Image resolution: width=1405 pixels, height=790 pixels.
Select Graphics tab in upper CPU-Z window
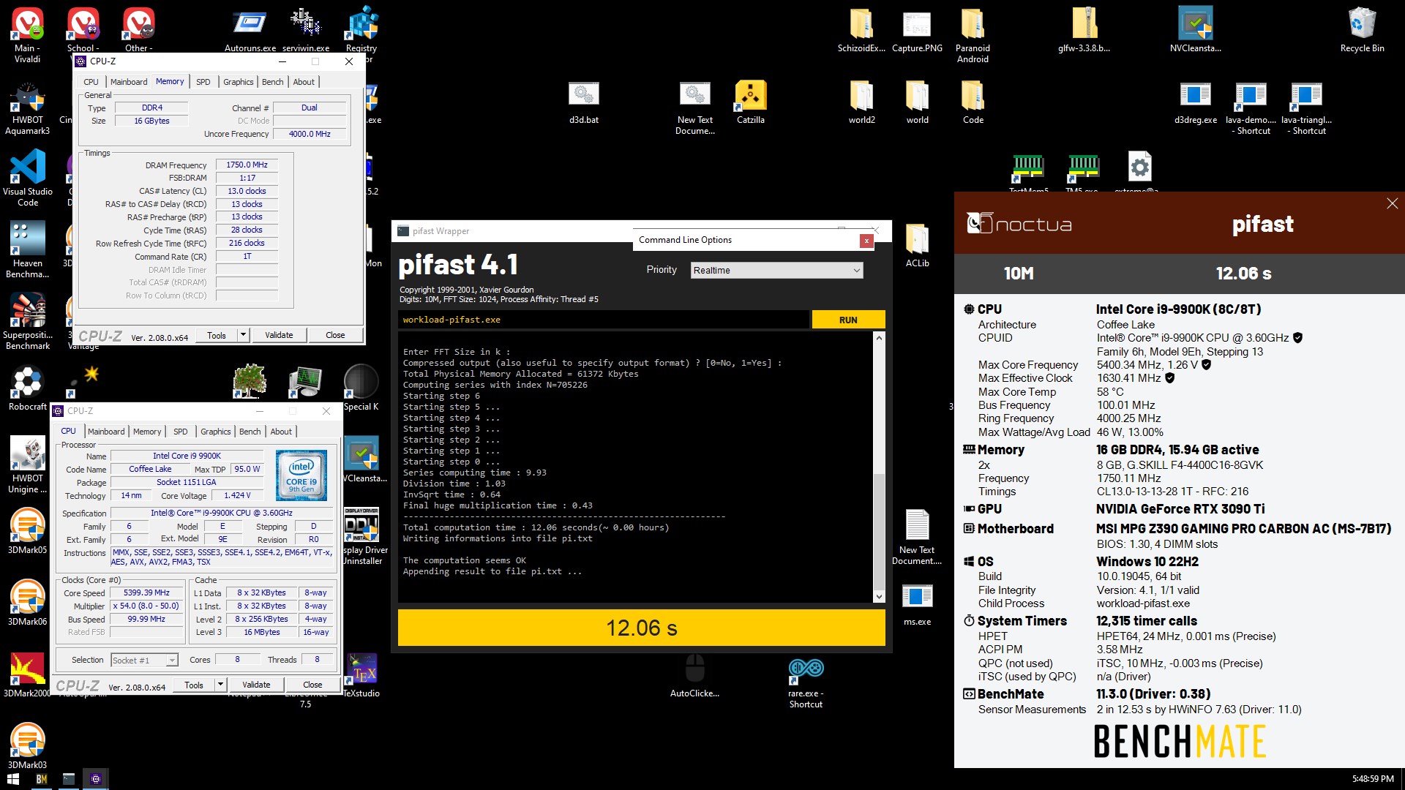point(239,82)
